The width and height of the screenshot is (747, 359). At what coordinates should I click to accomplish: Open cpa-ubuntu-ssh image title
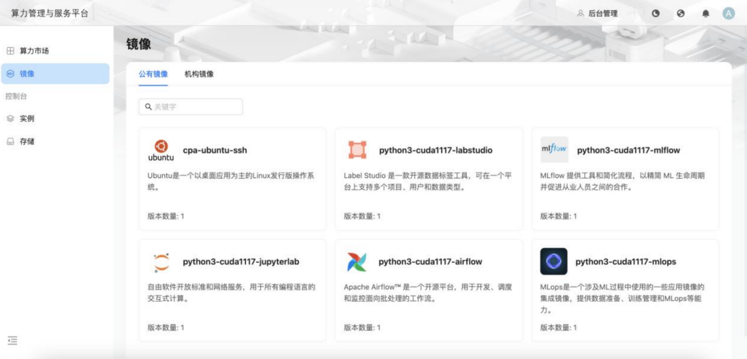[x=215, y=150]
